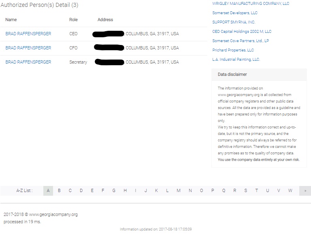Open BRAD RAFFENSPERGER link in CFO row

tap(28, 48)
